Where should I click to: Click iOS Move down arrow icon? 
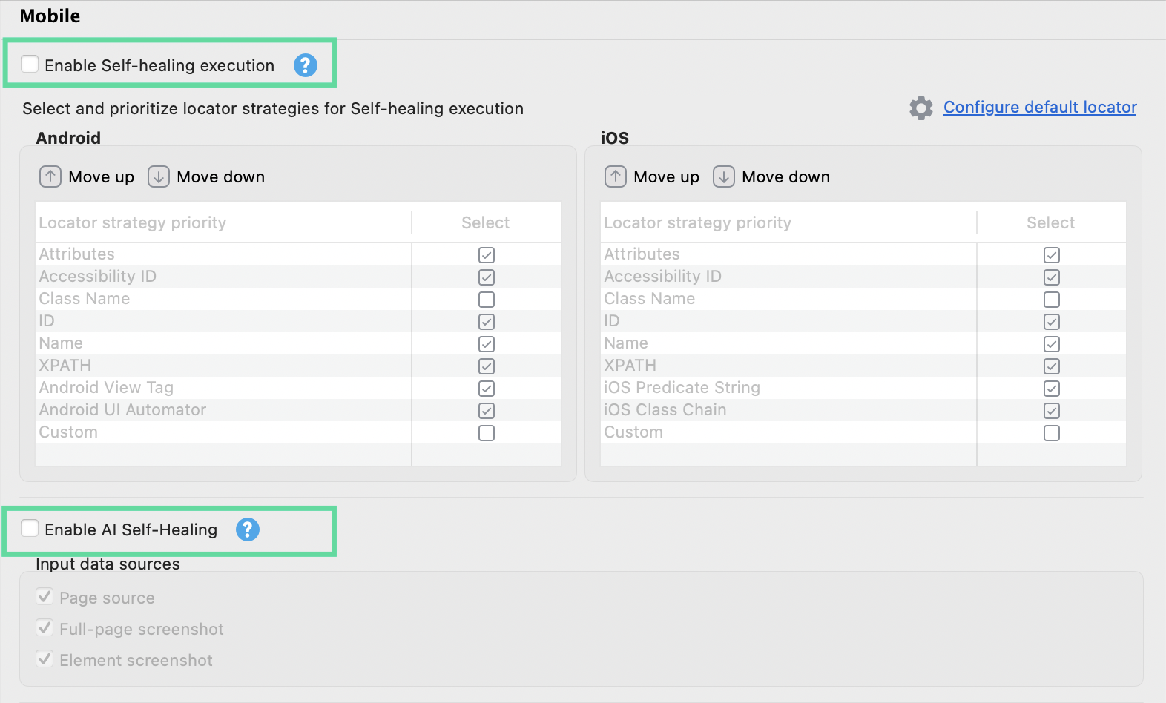(x=724, y=176)
